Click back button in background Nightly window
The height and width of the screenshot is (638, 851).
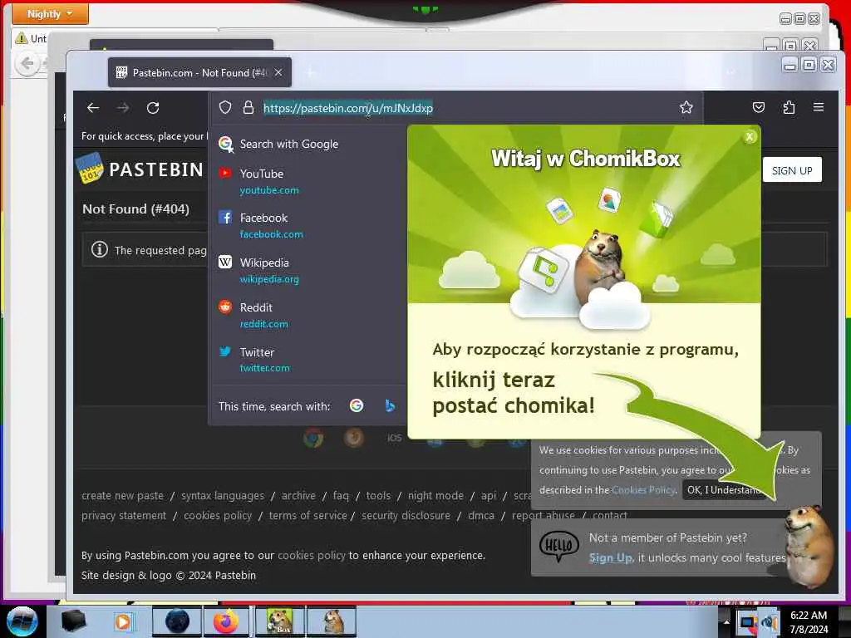point(27,64)
